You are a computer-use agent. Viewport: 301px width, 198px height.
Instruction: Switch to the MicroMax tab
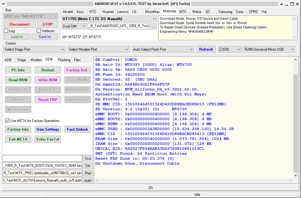click(152, 12)
